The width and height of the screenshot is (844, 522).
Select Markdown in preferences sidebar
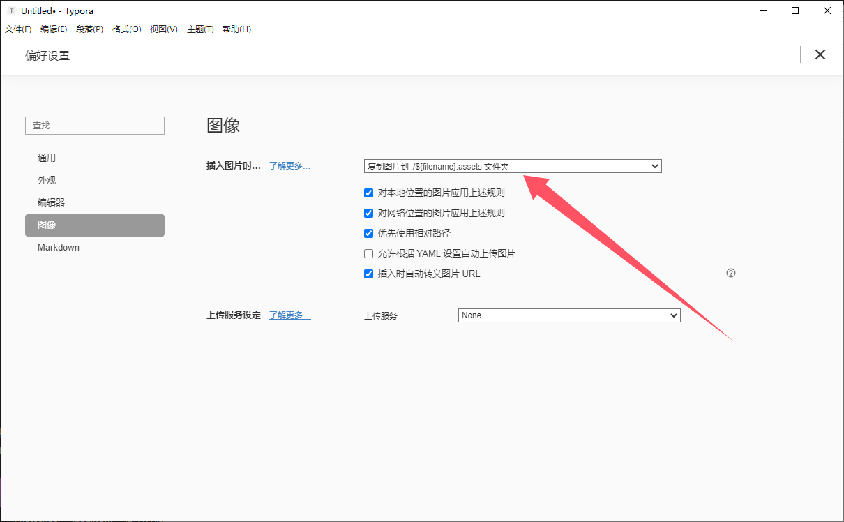[x=95, y=247]
